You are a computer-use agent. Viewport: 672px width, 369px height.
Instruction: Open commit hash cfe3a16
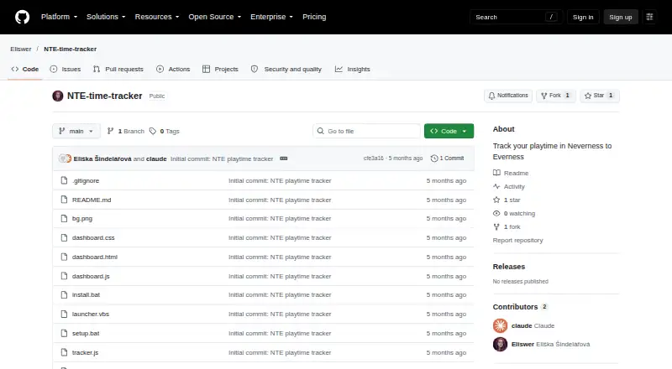coord(373,159)
